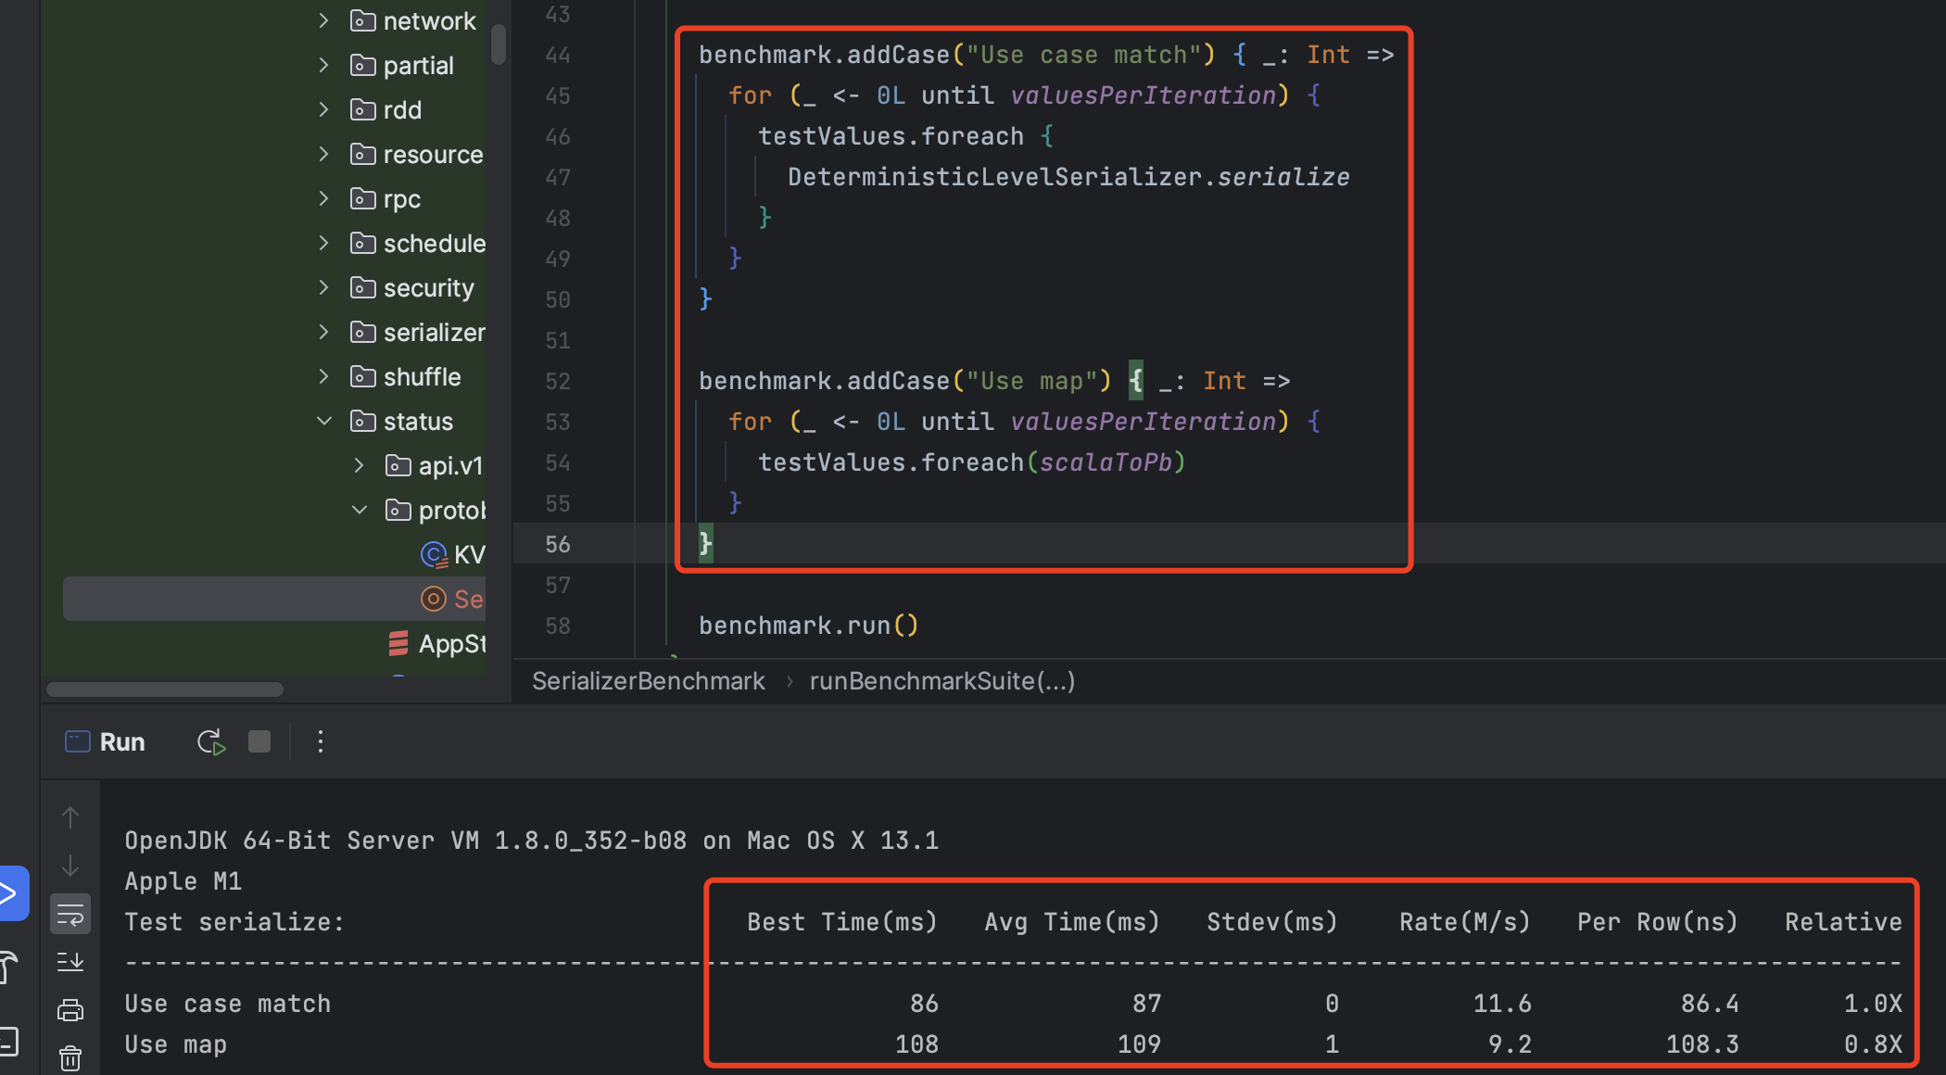Viewport: 1946px width, 1075px height.
Task: Click the print console output icon
Action: 70,1010
